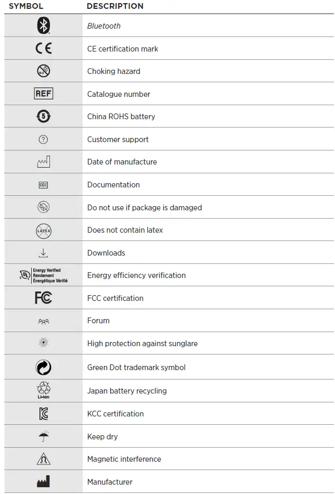The width and height of the screenshot is (335, 494).
Task: Select the damaged package warning icon
Action: pyautogui.click(x=44, y=207)
